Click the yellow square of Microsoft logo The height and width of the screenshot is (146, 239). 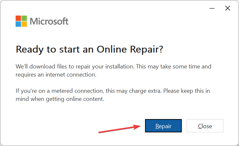click(24, 24)
